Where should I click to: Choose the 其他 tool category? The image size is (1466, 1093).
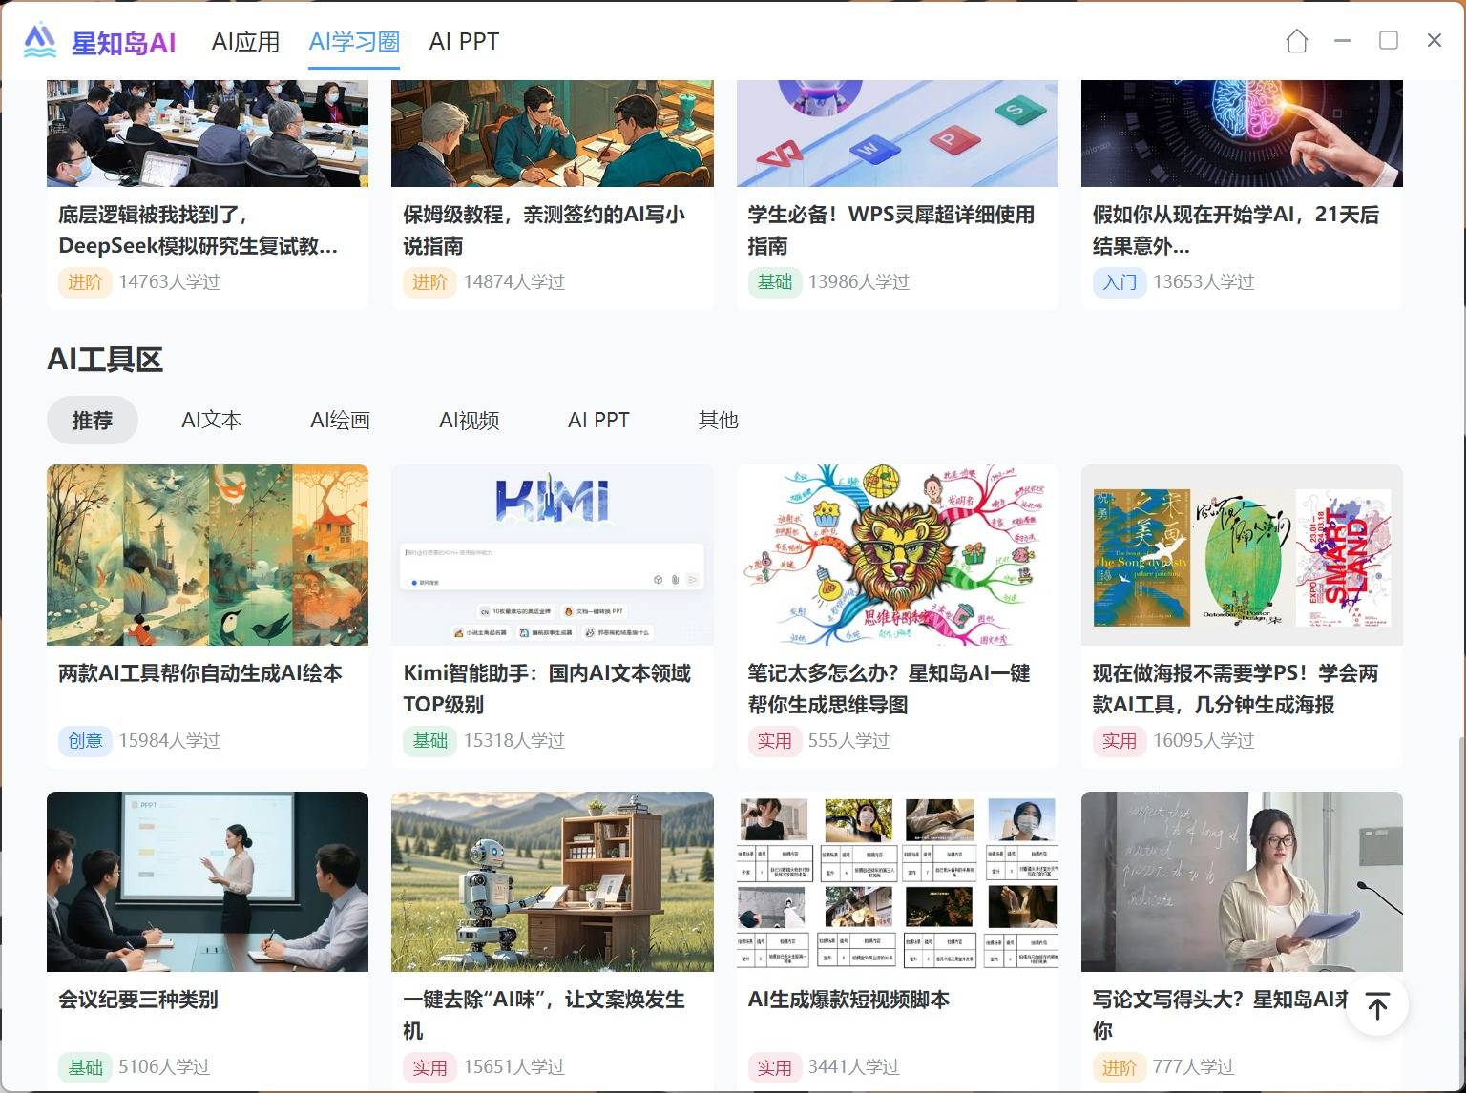click(x=718, y=420)
